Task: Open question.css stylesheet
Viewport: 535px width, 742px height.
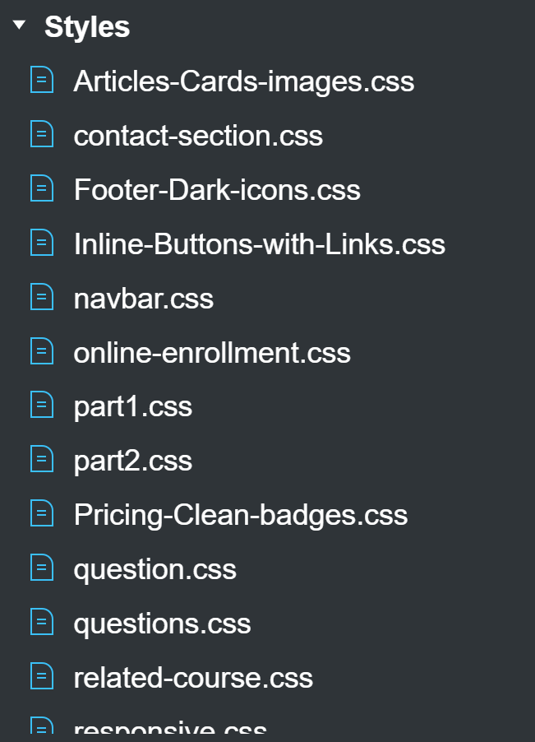Action: (x=155, y=570)
